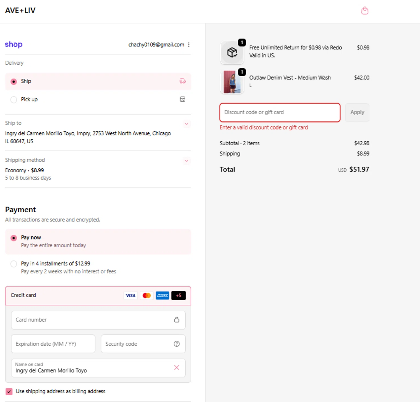This screenshot has height=402, width=420.
Task: Focus the Discount code or gift card field
Action: coord(280,112)
